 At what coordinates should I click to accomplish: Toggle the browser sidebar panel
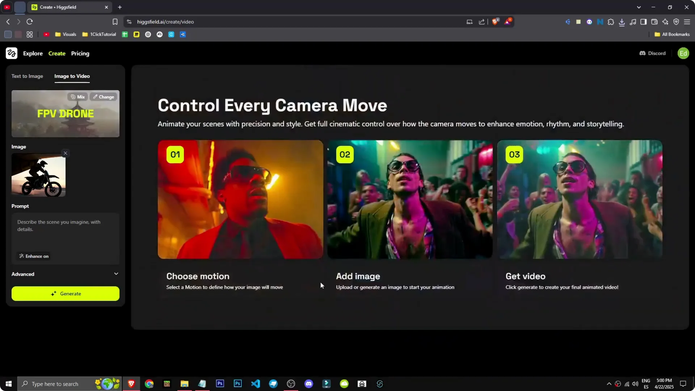pos(644,22)
